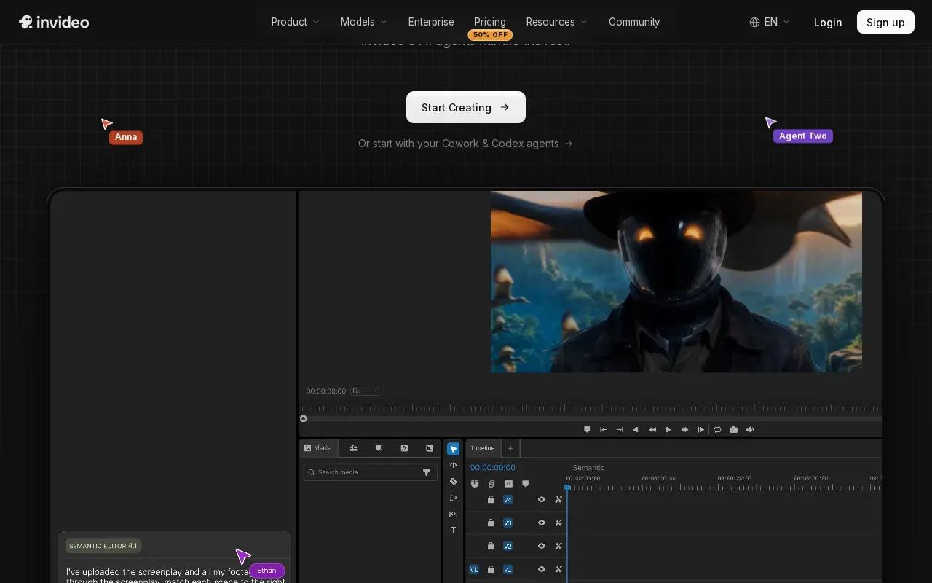Select the ripple edit tool
Screen dimensions: 932x583
(453, 465)
